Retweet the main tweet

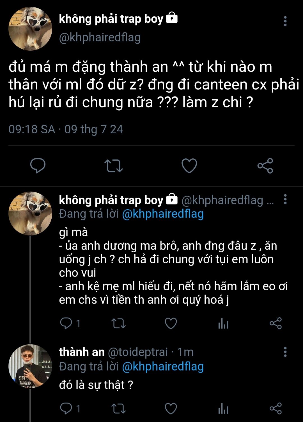click(x=113, y=165)
